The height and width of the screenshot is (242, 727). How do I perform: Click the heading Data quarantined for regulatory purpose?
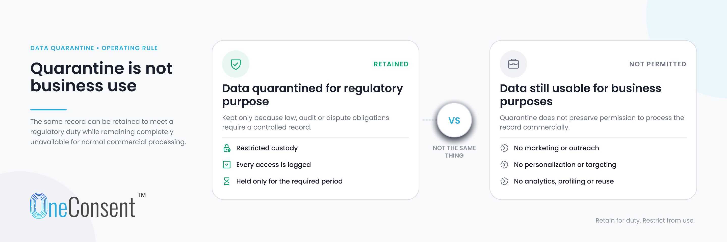point(313,95)
